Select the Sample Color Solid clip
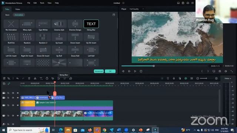Image resolution: width=237 pixels, height=133 pixels. pyautogui.click(x=74, y=105)
